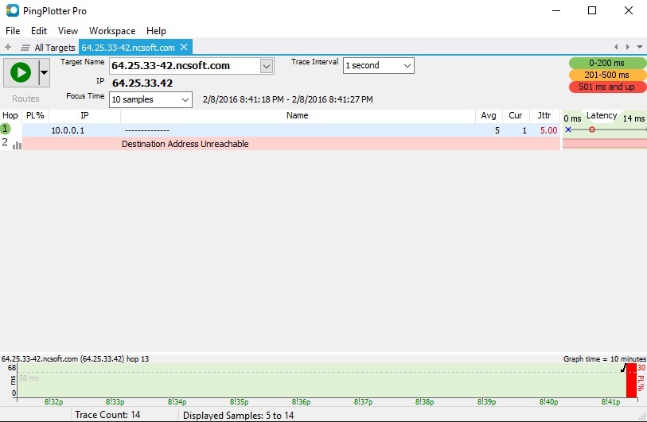
Task: Click the Name column header
Action: (x=298, y=116)
